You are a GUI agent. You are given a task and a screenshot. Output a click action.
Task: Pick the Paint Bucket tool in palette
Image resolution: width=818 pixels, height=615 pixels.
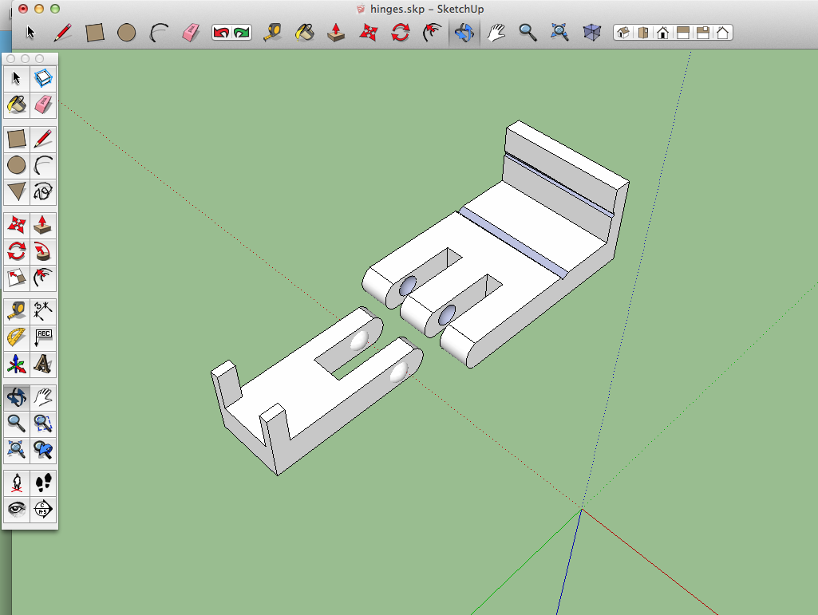click(17, 104)
